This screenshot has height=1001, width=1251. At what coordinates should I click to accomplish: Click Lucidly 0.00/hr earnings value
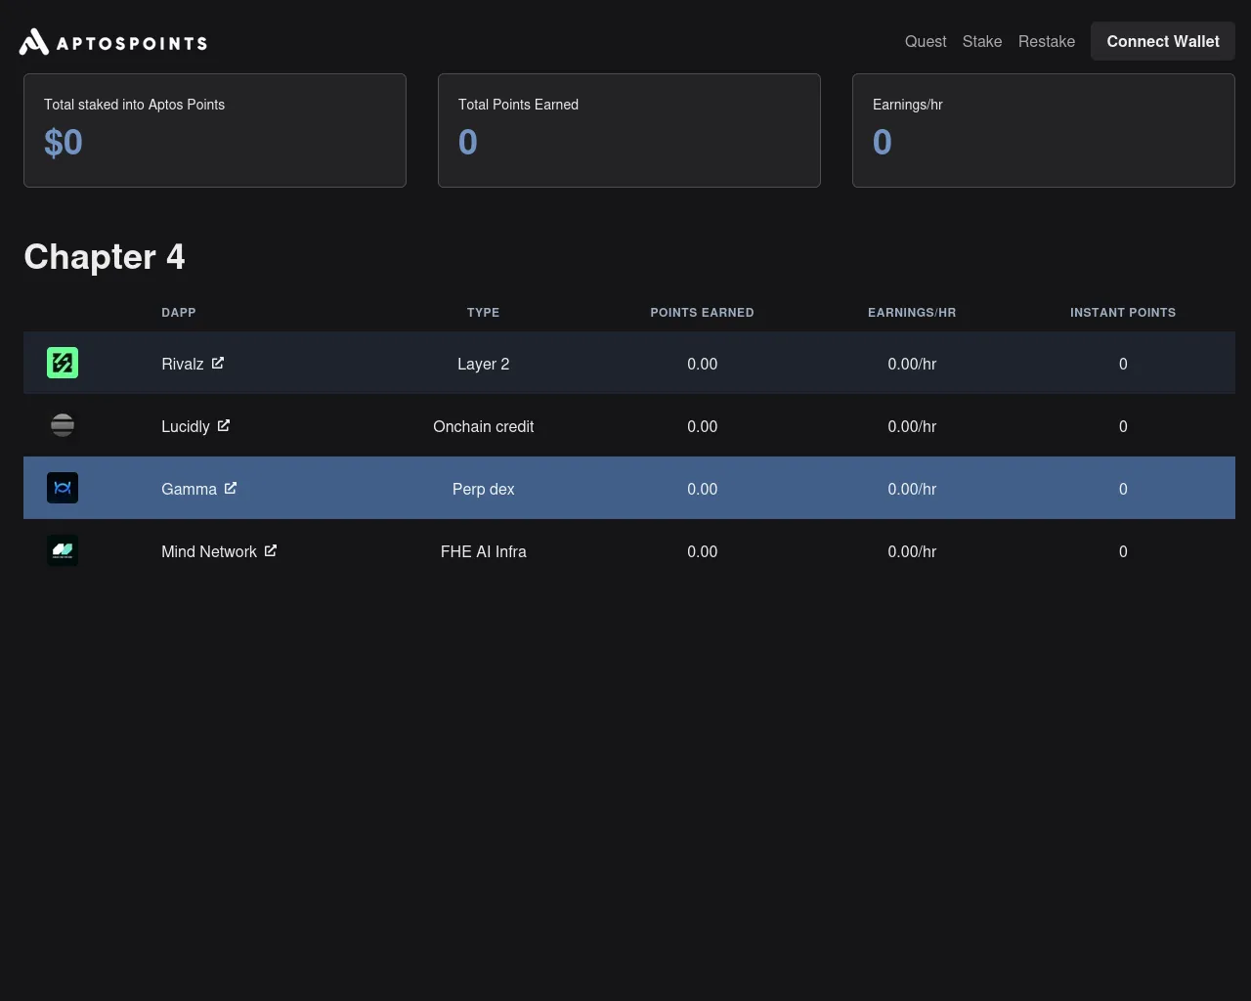[912, 426]
